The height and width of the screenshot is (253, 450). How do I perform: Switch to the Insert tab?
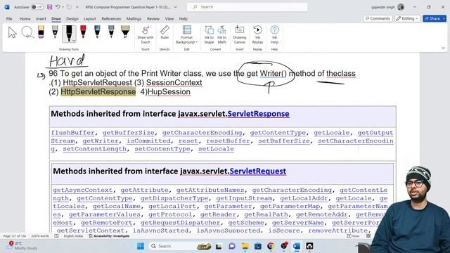point(41,19)
